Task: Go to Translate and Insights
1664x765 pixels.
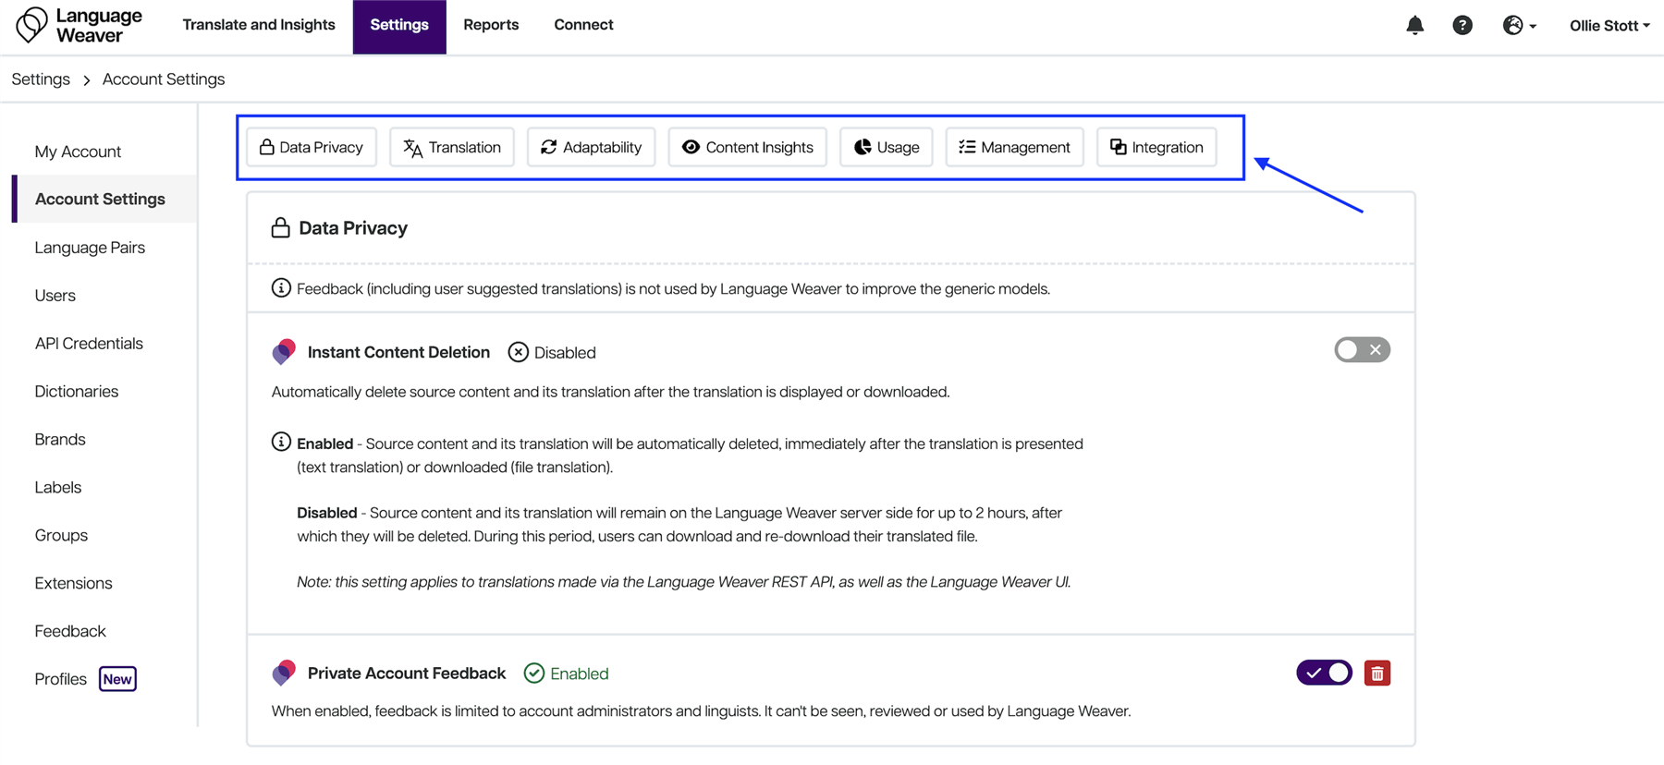Action: [259, 25]
